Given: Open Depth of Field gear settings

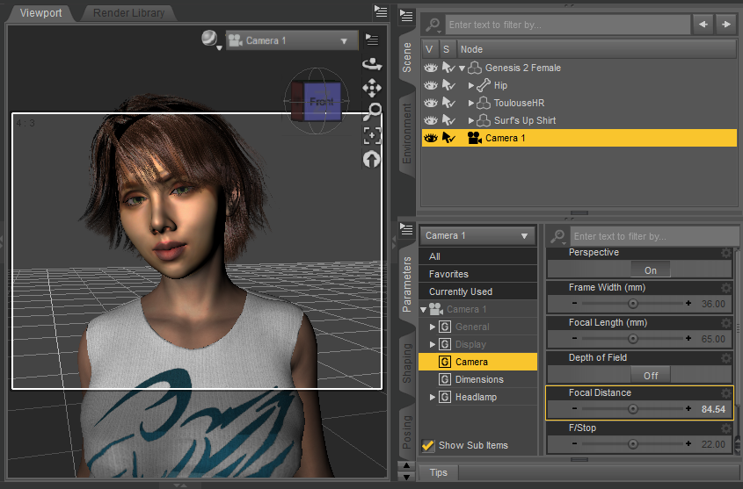Looking at the screenshot, I should (726, 358).
